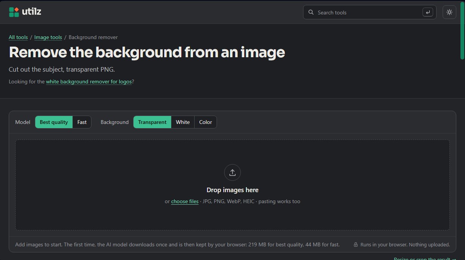Click the utilz brand name text
Screen dimensions: 465x260
coord(31,12)
